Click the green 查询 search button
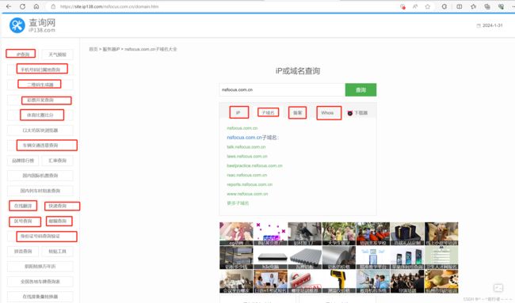The width and height of the screenshot is (515, 303). pyautogui.click(x=360, y=90)
